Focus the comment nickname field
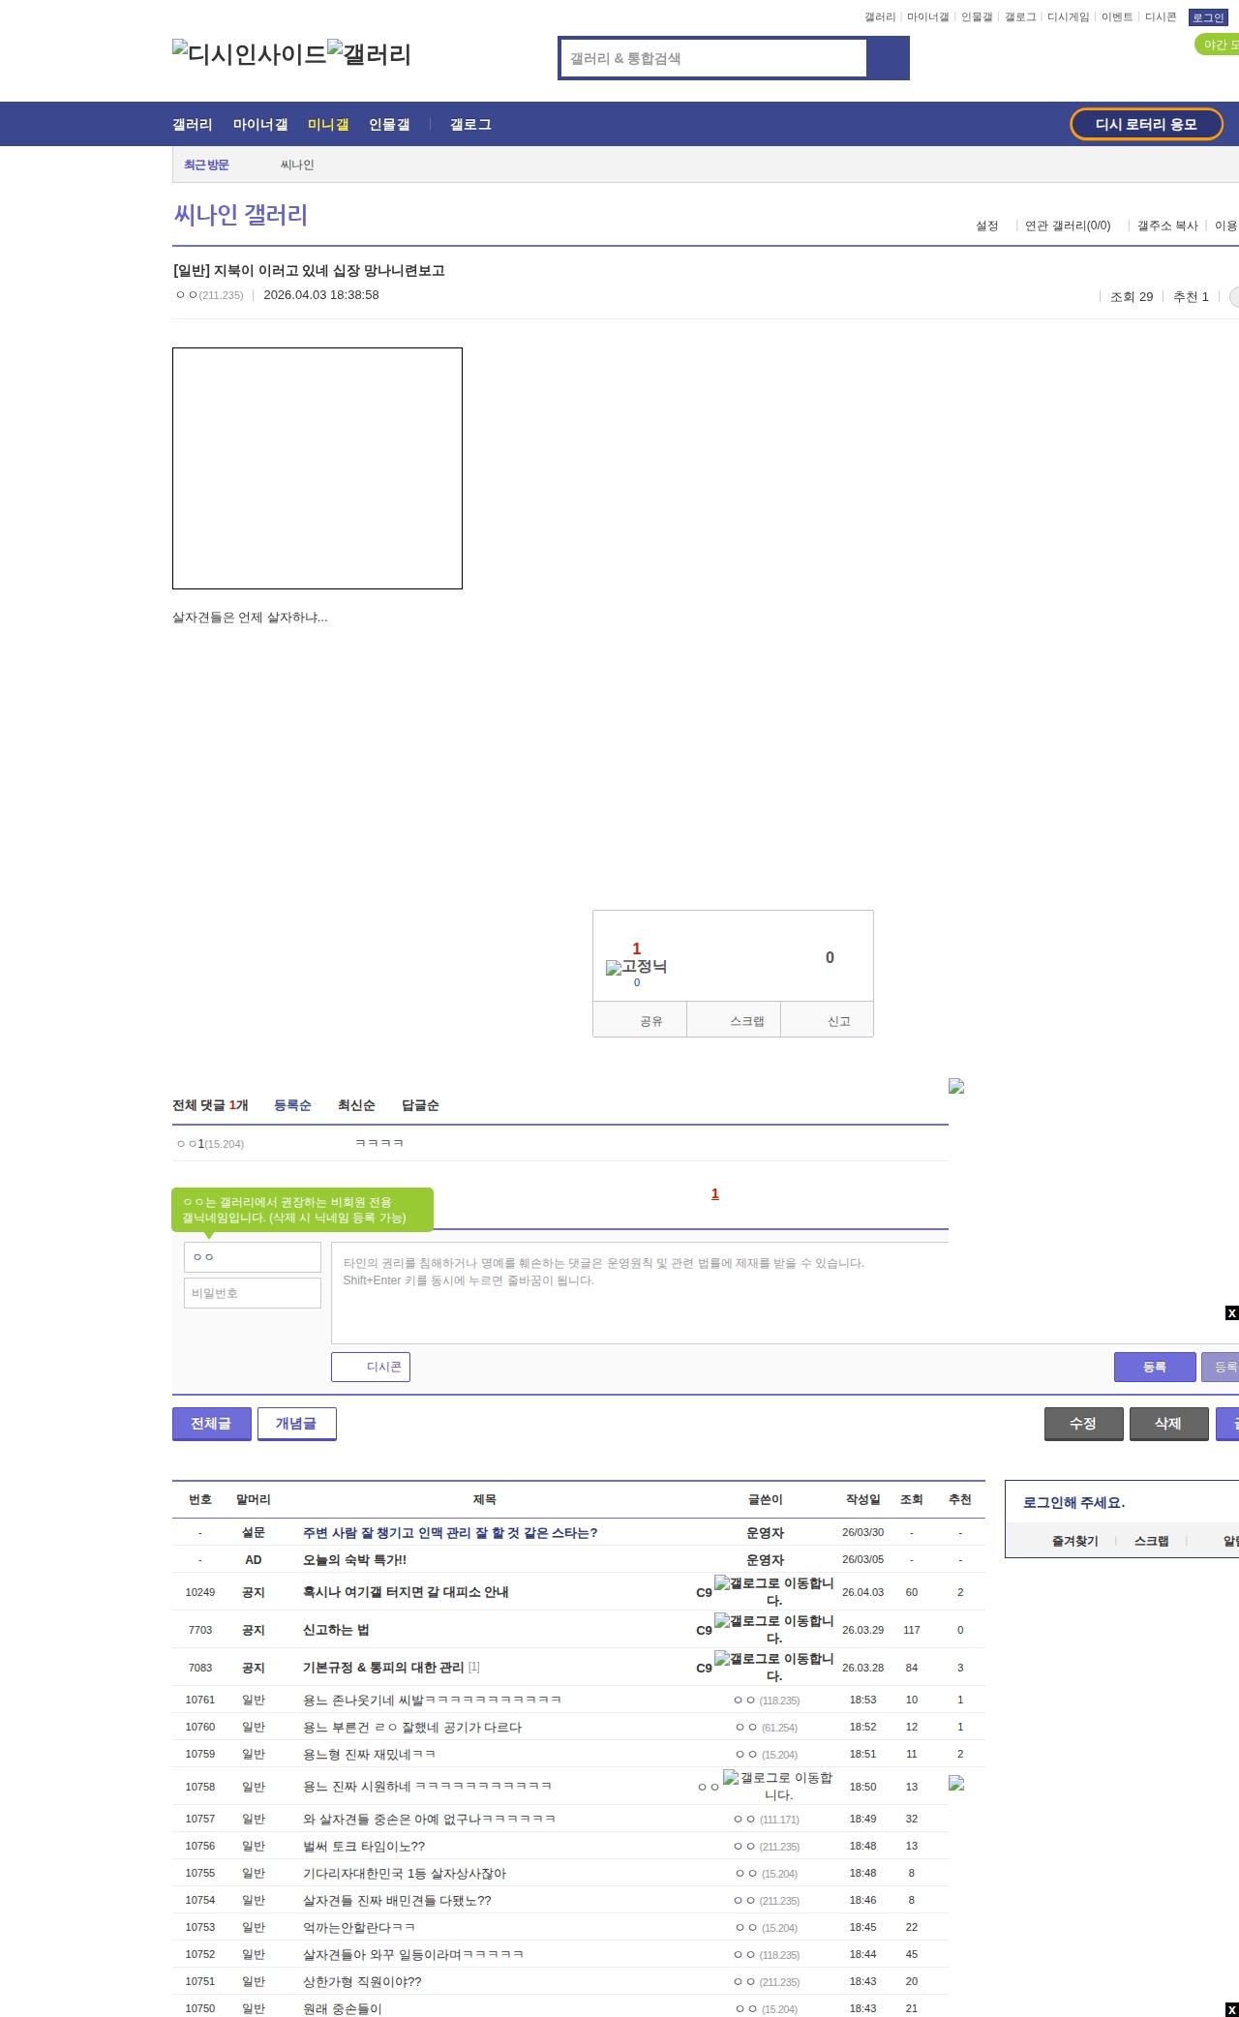This screenshot has width=1239, height=2017. click(253, 1257)
